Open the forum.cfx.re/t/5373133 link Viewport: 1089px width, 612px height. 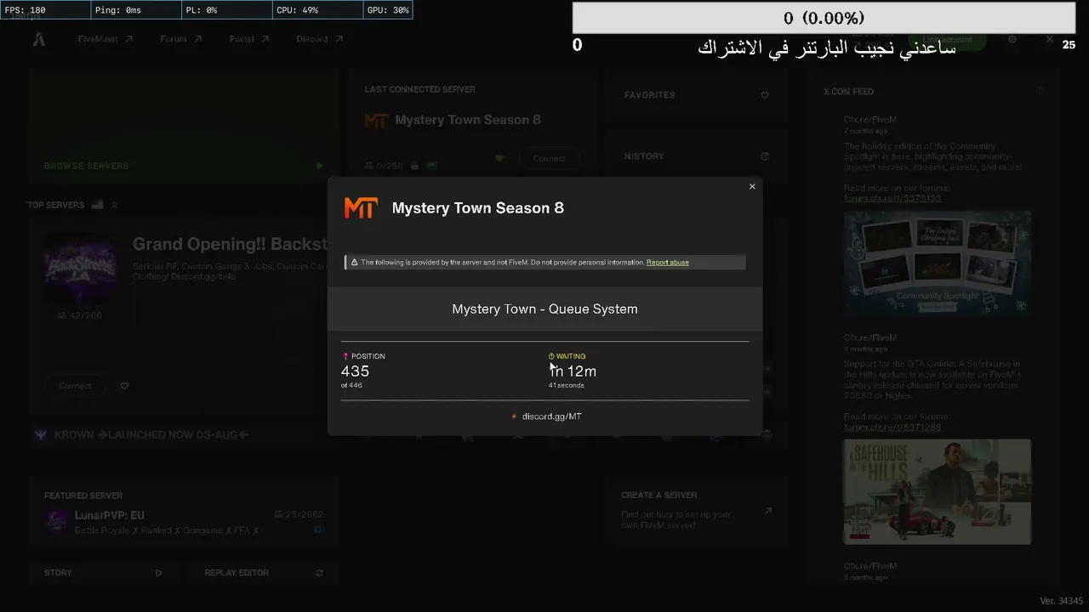click(x=892, y=199)
